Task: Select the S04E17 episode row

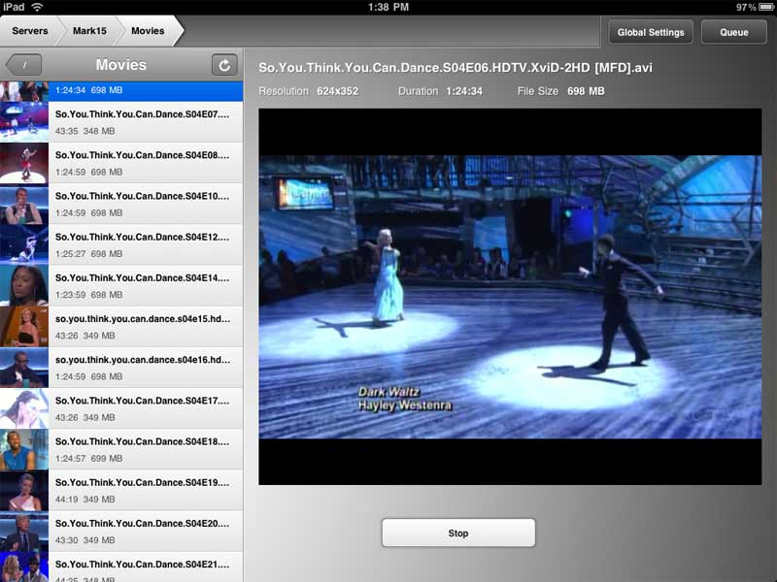Action: tap(121, 408)
